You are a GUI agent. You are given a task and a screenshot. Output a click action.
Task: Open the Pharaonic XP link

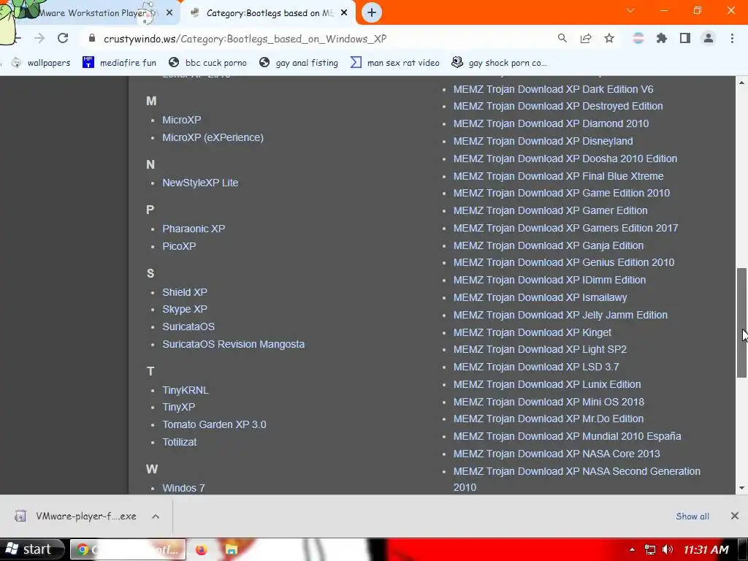coord(194,229)
